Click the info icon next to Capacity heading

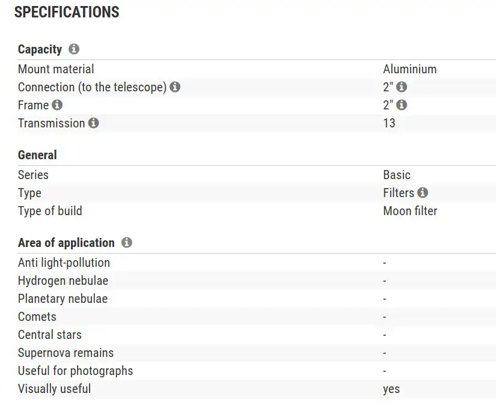[74, 49]
